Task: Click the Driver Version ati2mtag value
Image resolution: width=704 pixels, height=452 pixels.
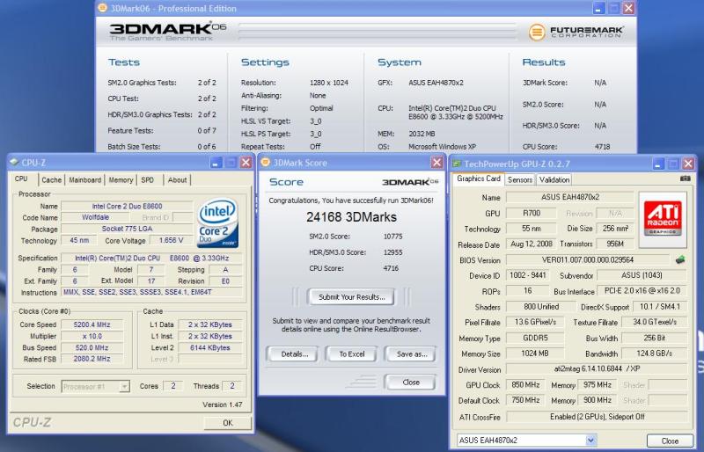Action: click(x=598, y=369)
